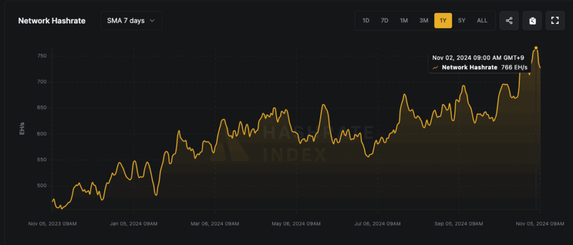Choose the 5Y time range
Screen dimensions: 573x245
[462, 21]
